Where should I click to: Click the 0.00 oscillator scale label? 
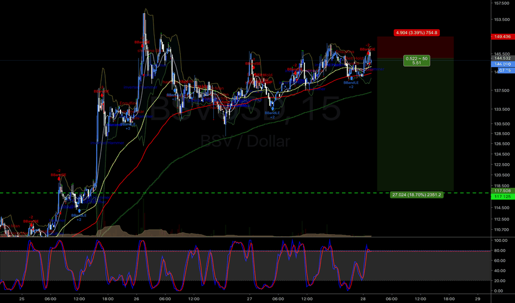[498, 291]
